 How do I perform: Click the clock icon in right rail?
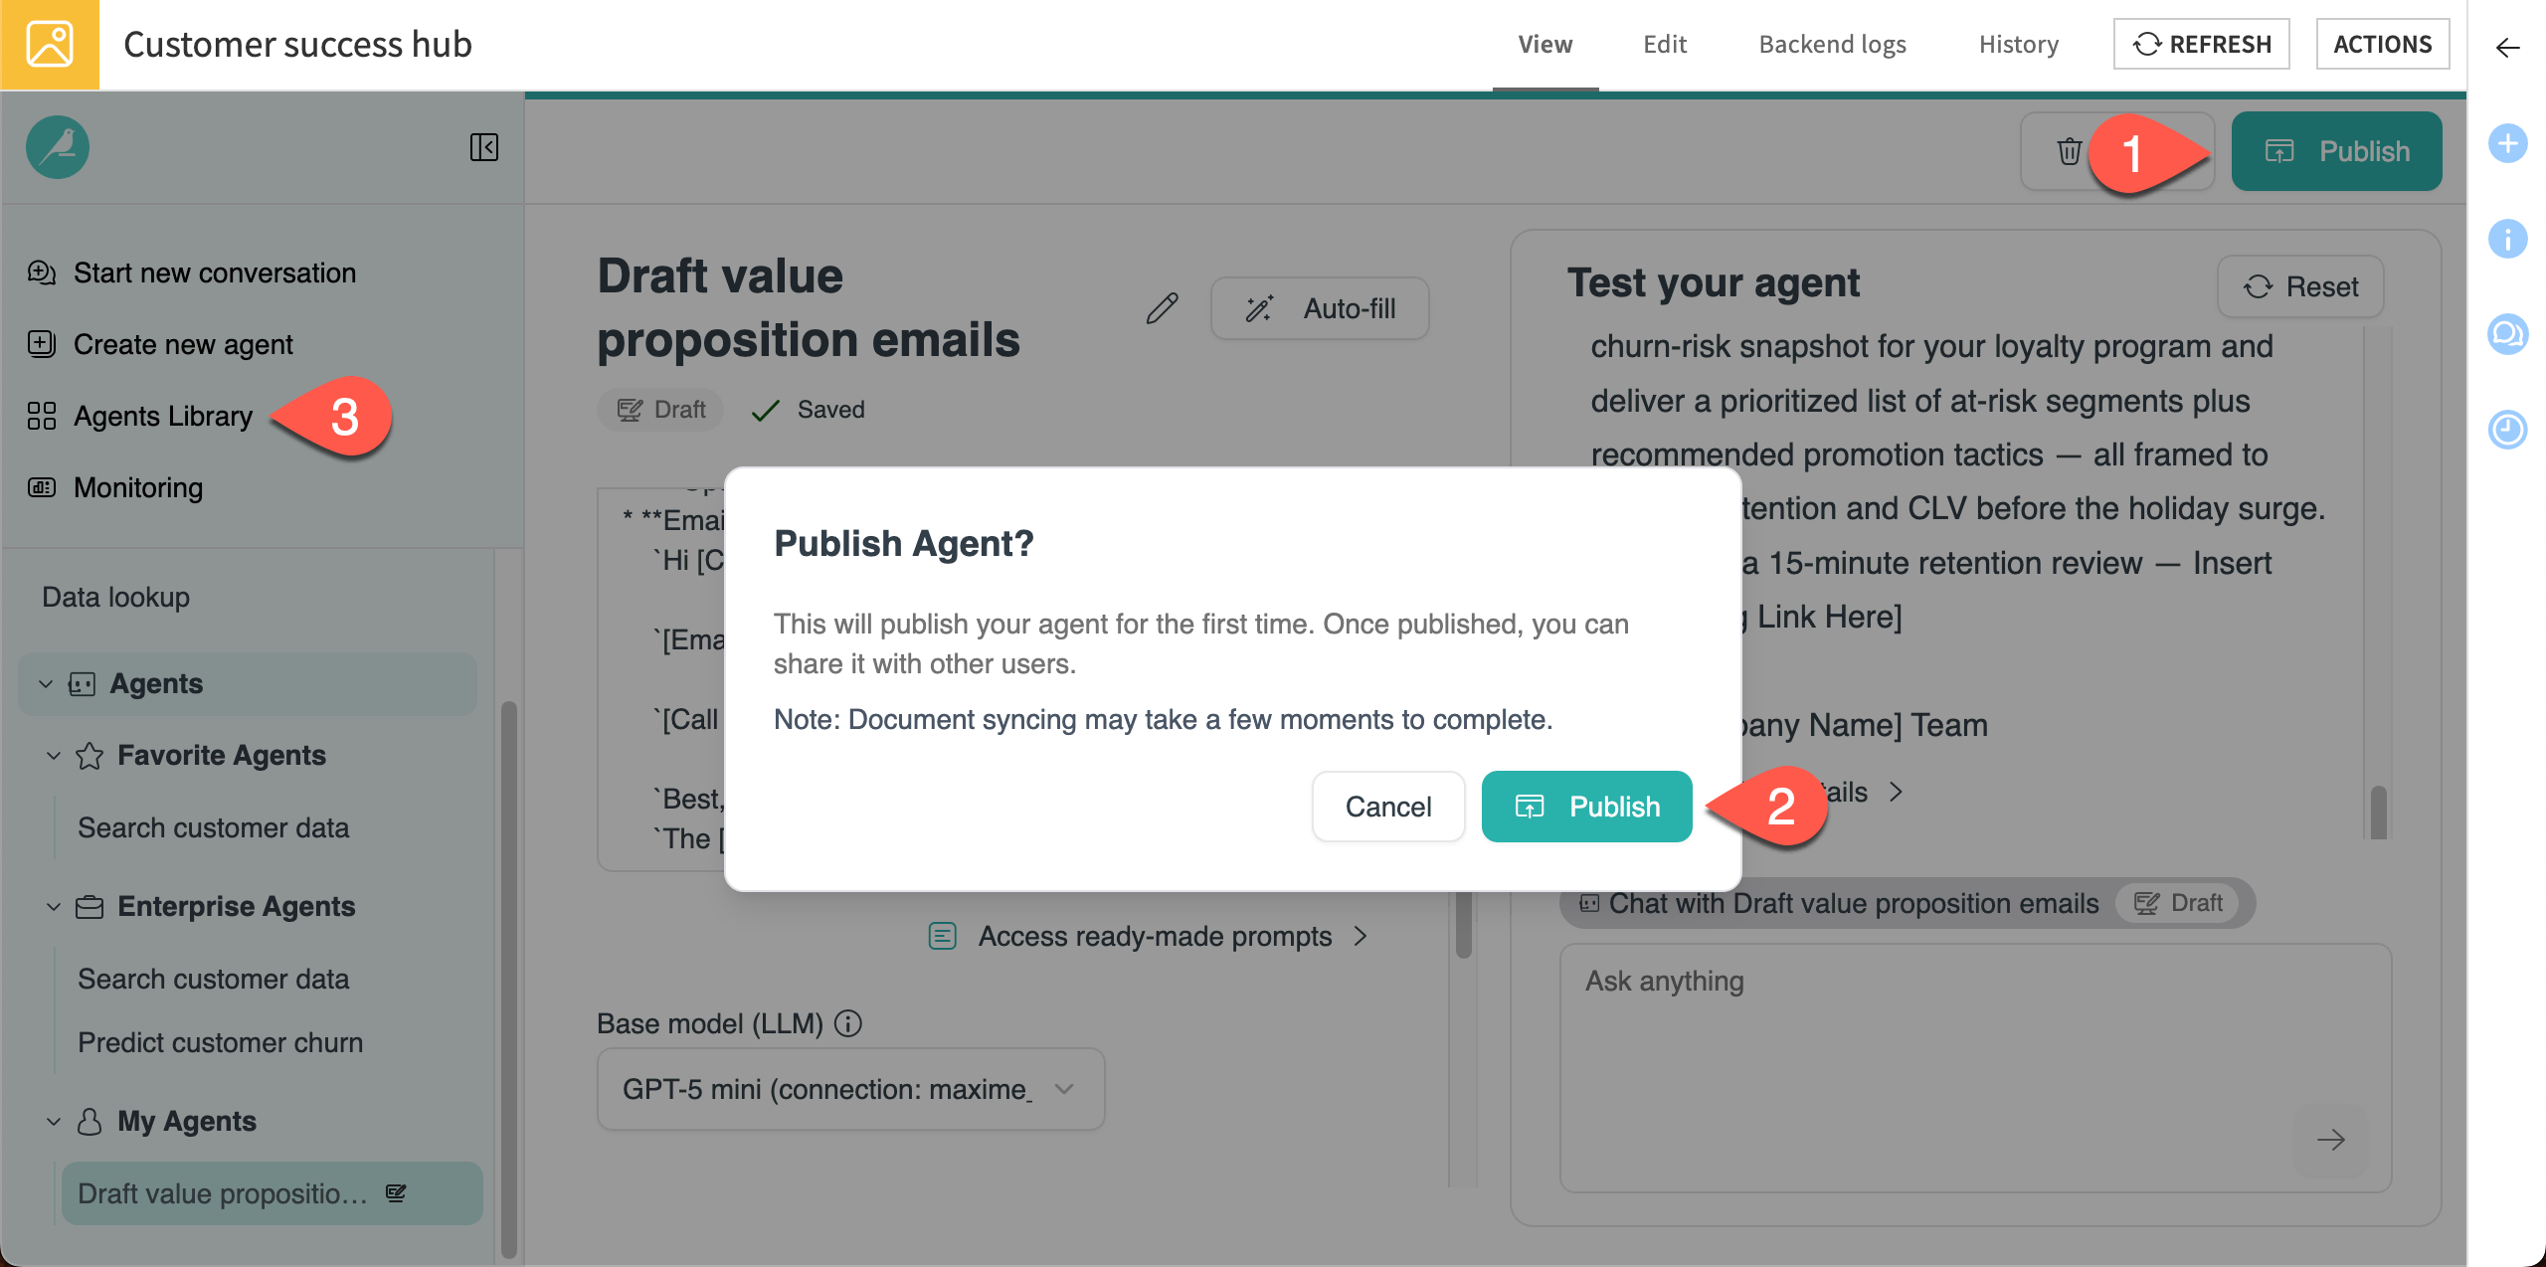tap(2507, 430)
